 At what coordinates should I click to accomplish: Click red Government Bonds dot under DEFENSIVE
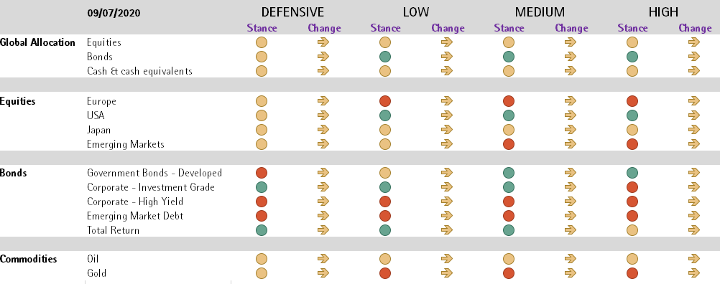[262, 173]
